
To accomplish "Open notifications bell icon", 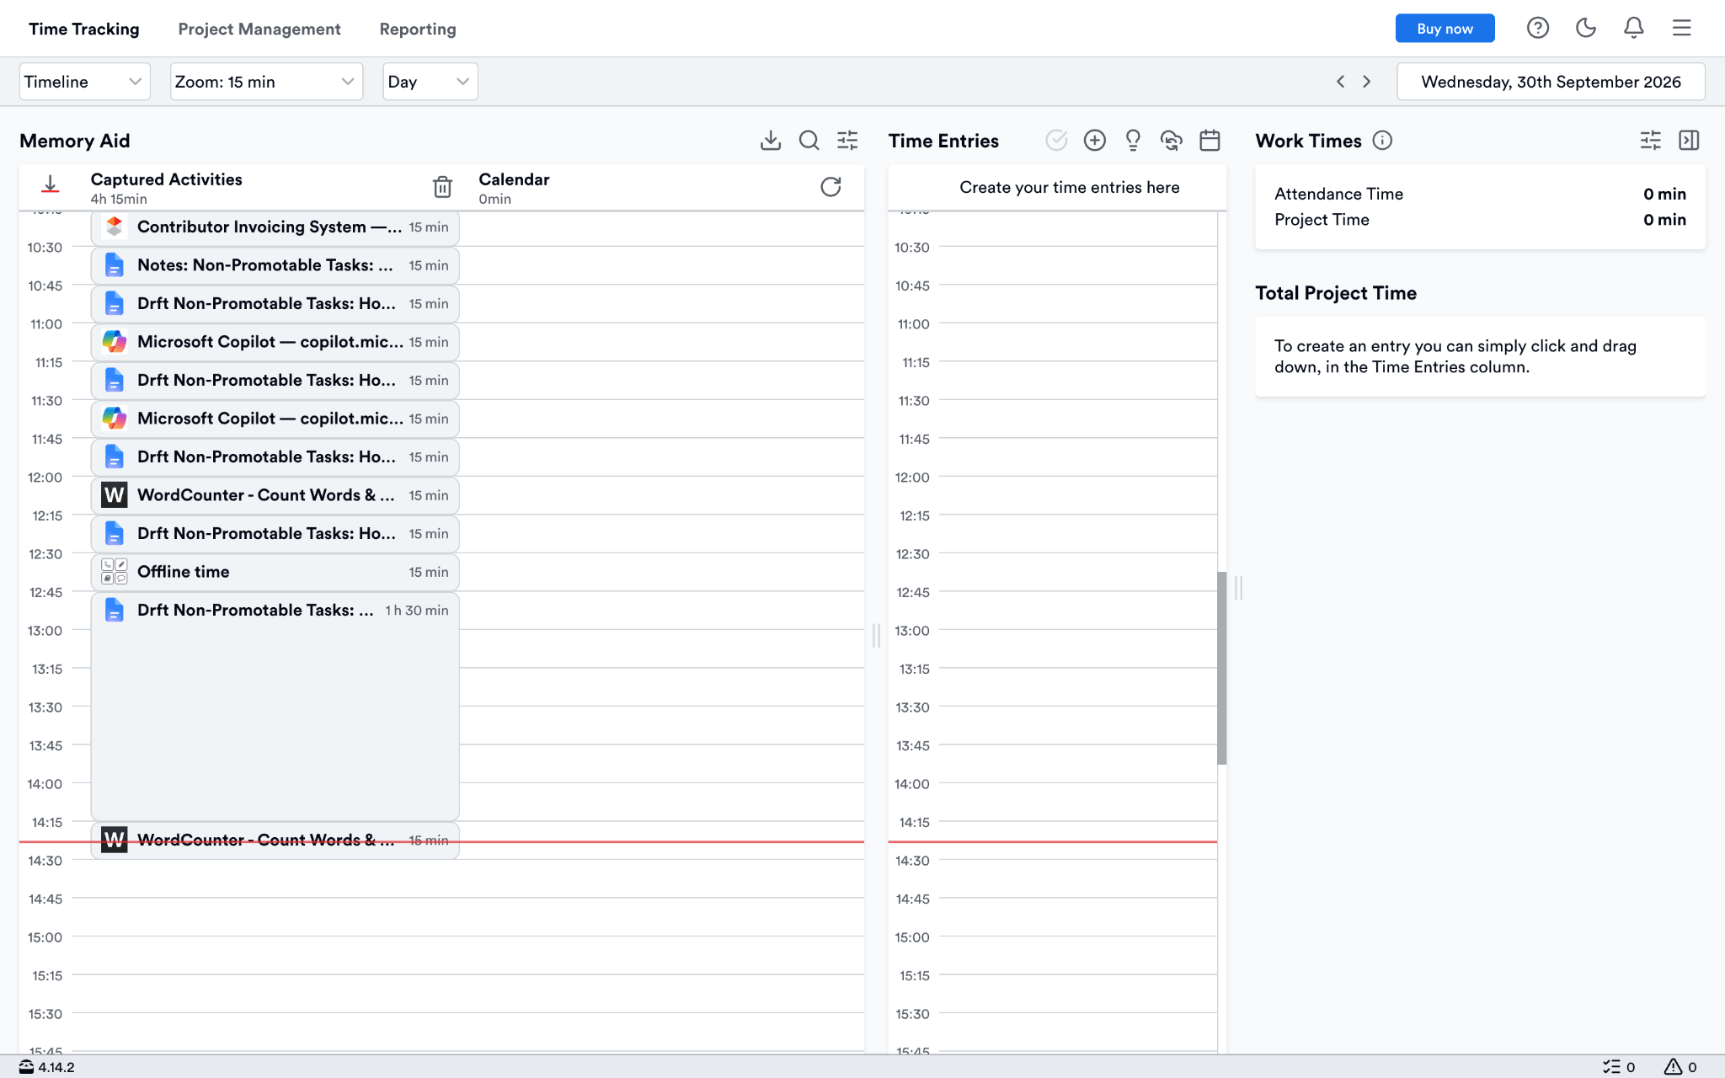I will (1633, 28).
